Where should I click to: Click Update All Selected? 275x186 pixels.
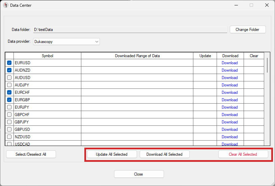tap(112, 154)
